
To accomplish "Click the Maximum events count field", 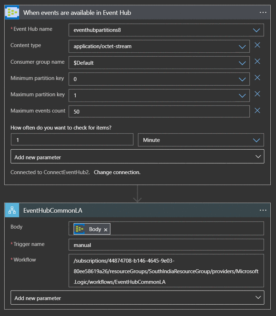I will [159, 111].
